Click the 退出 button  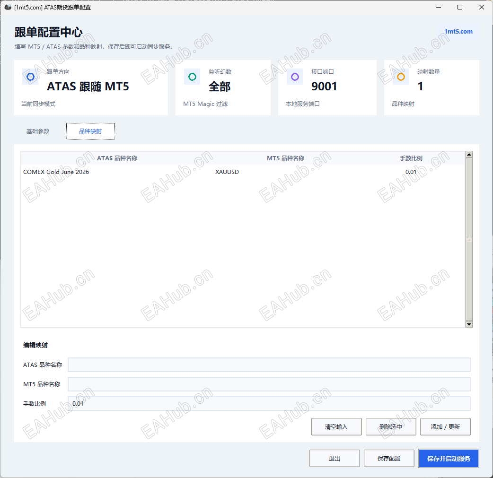point(335,459)
